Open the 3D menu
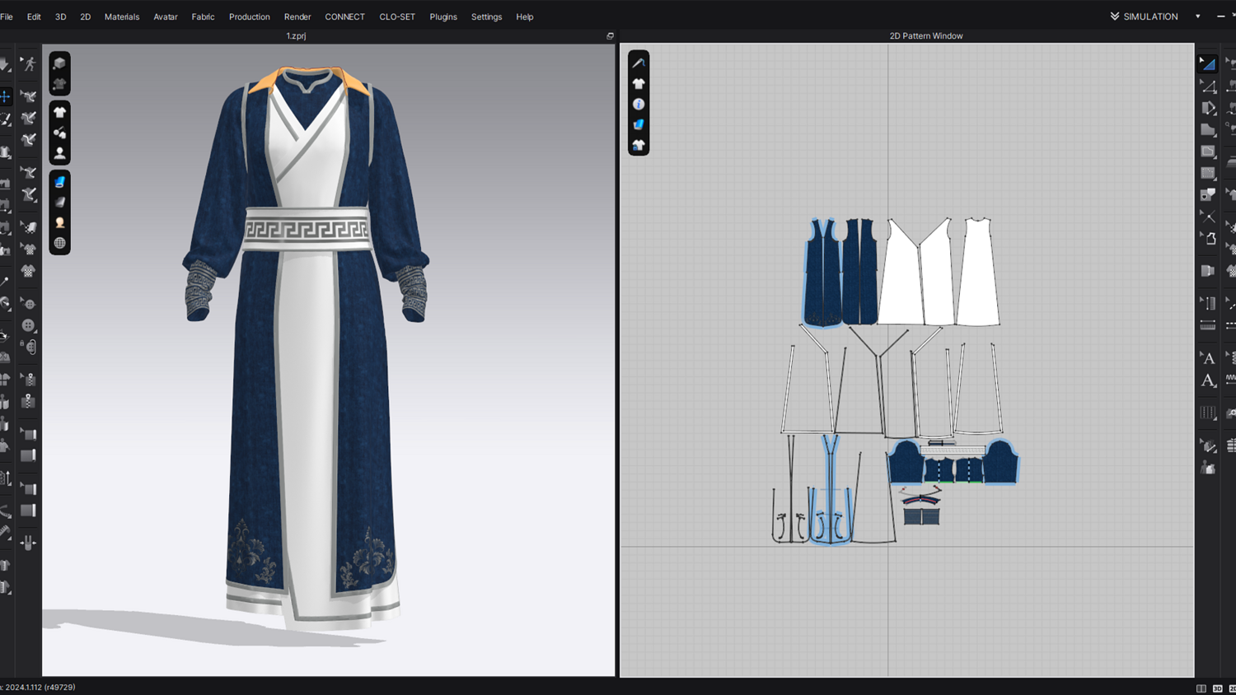 pos(61,16)
